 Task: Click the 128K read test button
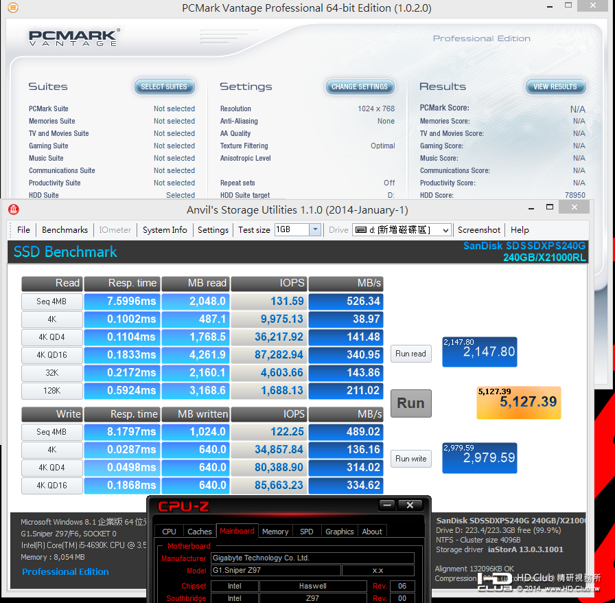[51, 391]
